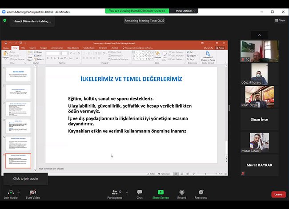Click the Sıfırla reset slide button
This screenshot has width=289, height=209.
(x=38, y=56)
